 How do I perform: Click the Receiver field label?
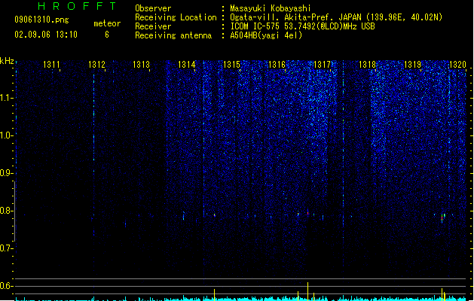tap(153, 26)
